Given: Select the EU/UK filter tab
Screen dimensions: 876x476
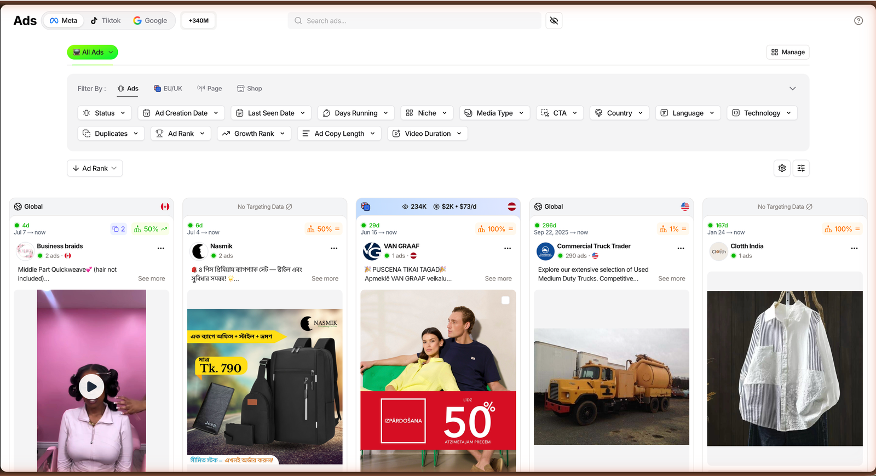Looking at the screenshot, I should pyautogui.click(x=168, y=89).
